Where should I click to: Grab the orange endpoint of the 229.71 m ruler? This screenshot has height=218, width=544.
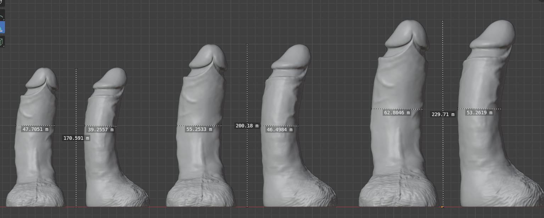(x=442, y=207)
